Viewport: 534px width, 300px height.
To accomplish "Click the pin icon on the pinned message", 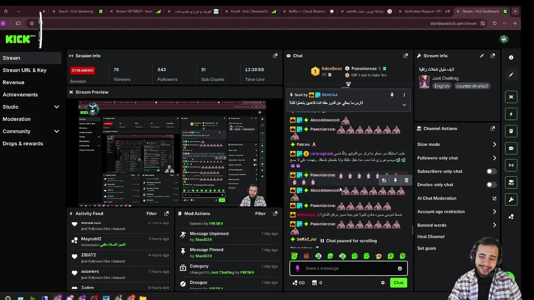I will point(392,95).
